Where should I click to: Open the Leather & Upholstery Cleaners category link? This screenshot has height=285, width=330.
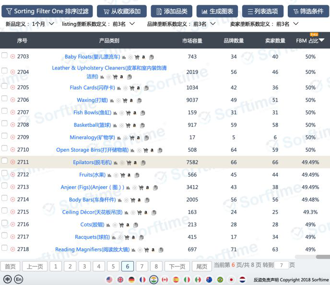(x=109, y=72)
